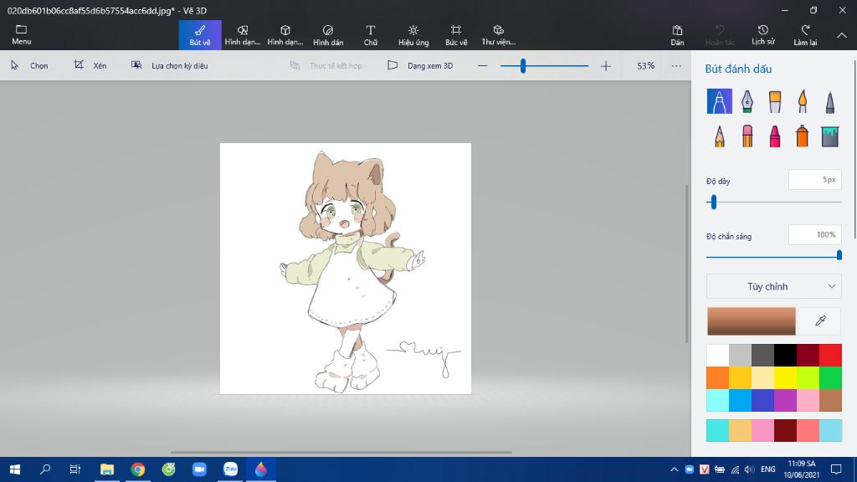This screenshot has width=857, height=482.
Task: Choose the bright yellow color swatch
Action: click(785, 377)
